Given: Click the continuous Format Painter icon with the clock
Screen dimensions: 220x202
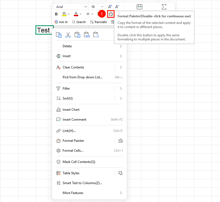Looking at the screenshot, I should coord(121,141).
